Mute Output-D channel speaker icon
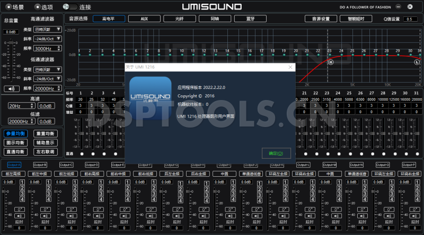Image resolution: width=424 pixels, height=235 pixels. pos(98,216)
